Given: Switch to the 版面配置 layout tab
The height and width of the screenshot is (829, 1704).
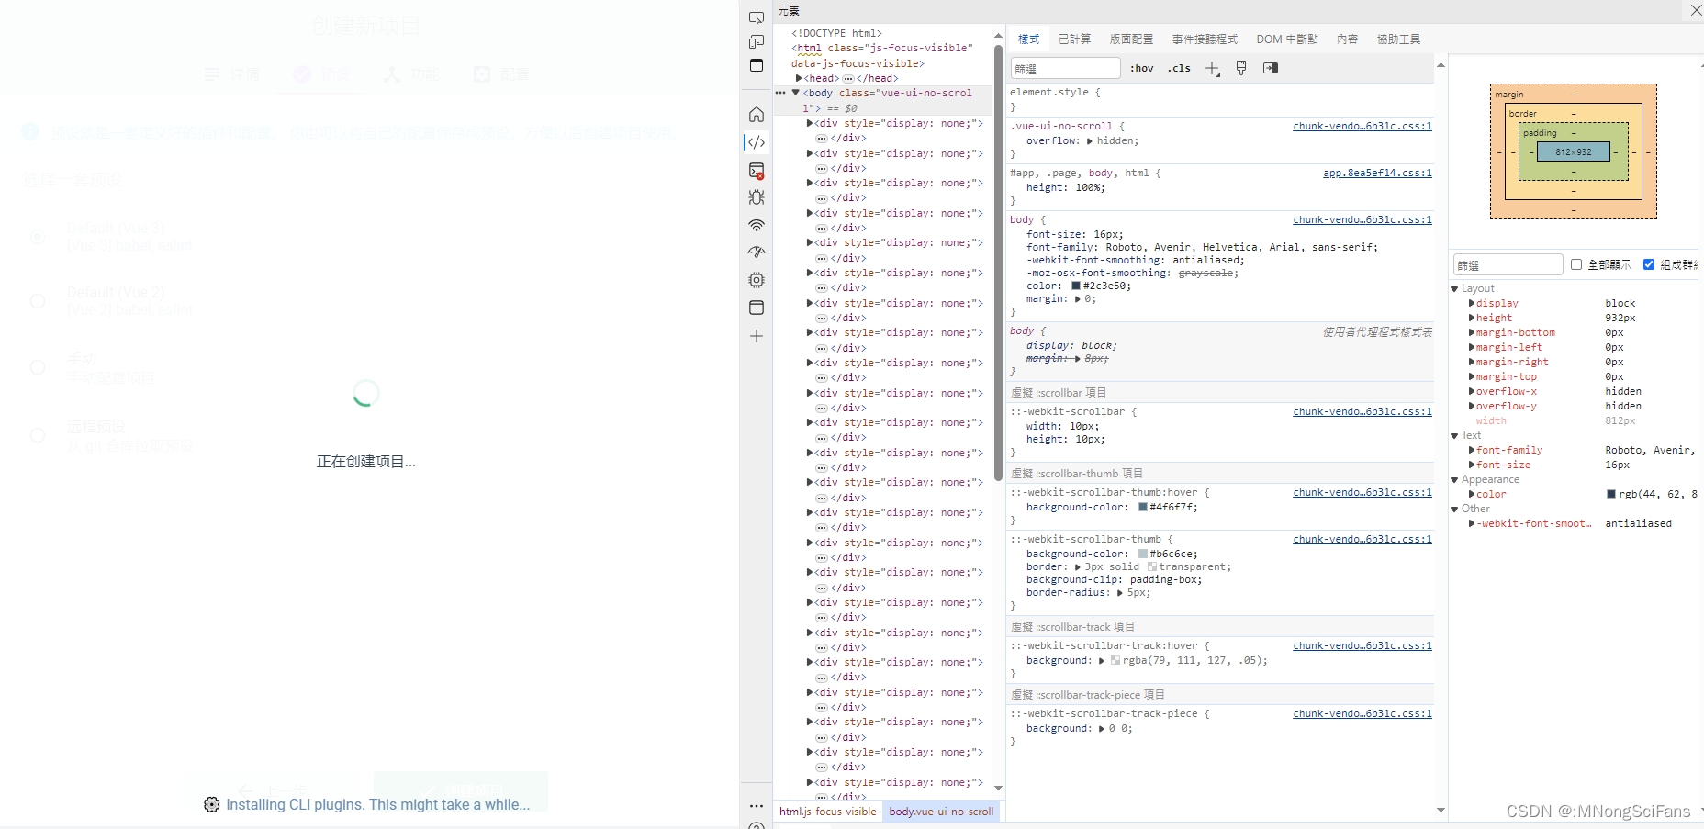Looking at the screenshot, I should 1131,39.
